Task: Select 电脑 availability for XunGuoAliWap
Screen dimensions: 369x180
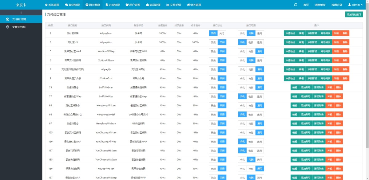Action: (x=251, y=51)
